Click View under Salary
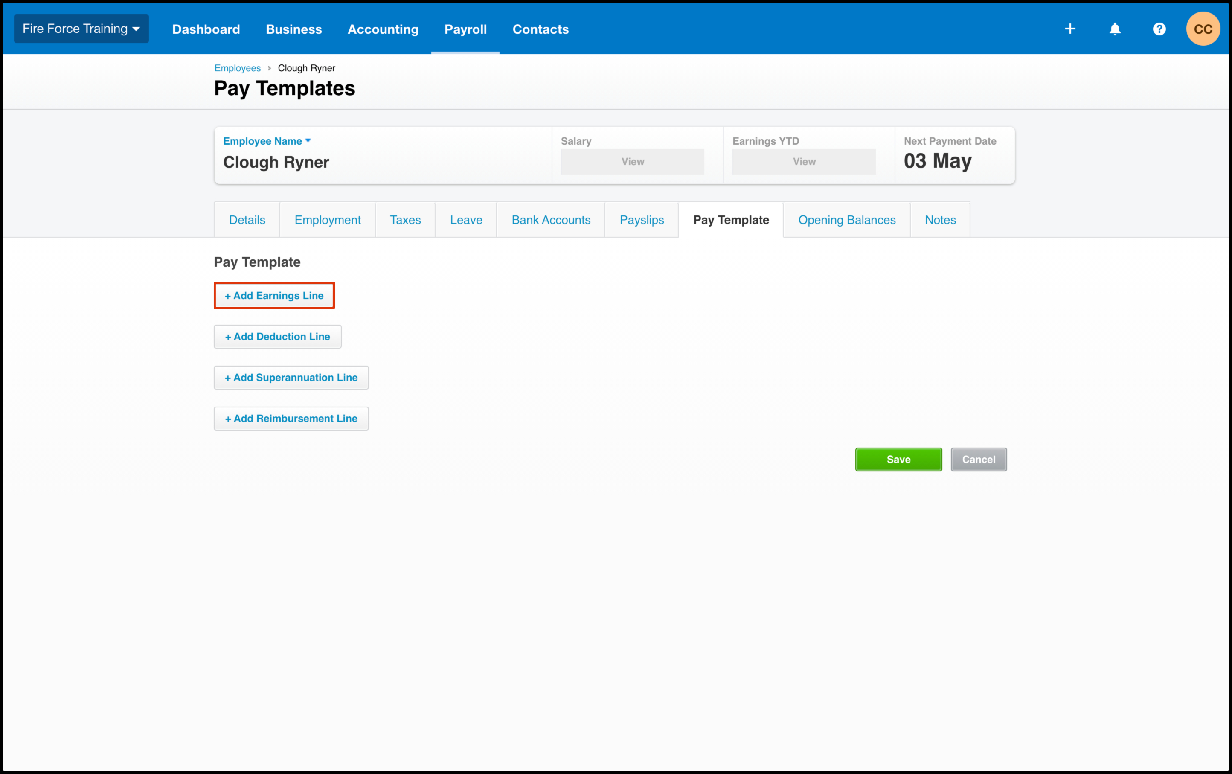 point(632,162)
